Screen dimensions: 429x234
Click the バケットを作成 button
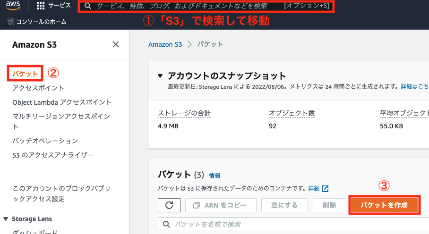pyautogui.click(x=384, y=205)
